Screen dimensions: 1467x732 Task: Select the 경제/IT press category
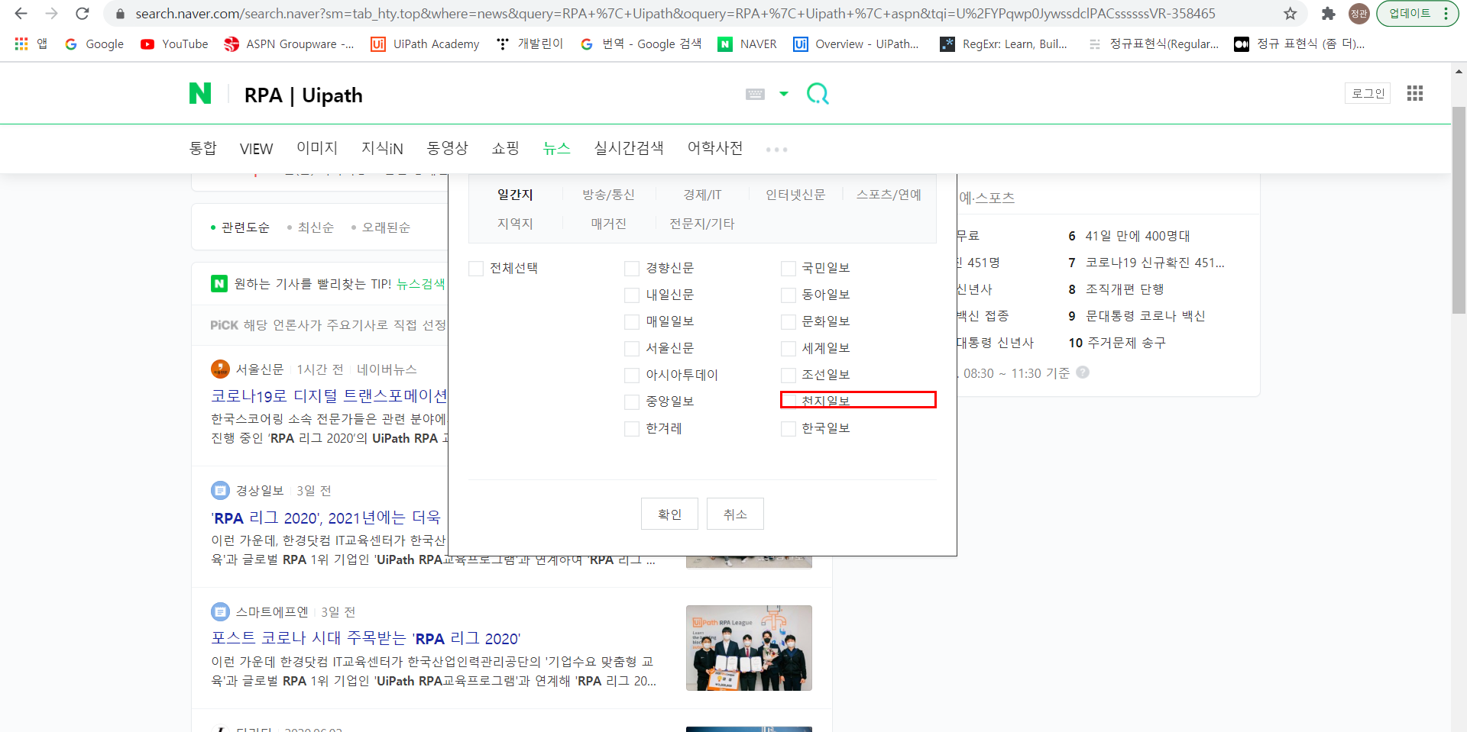tap(702, 195)
